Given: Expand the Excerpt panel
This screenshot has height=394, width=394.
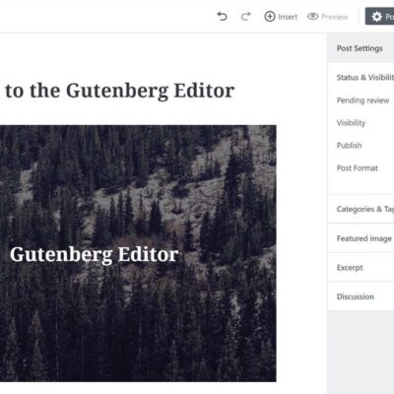Looking at the screenshot, I should pos(361,268).
